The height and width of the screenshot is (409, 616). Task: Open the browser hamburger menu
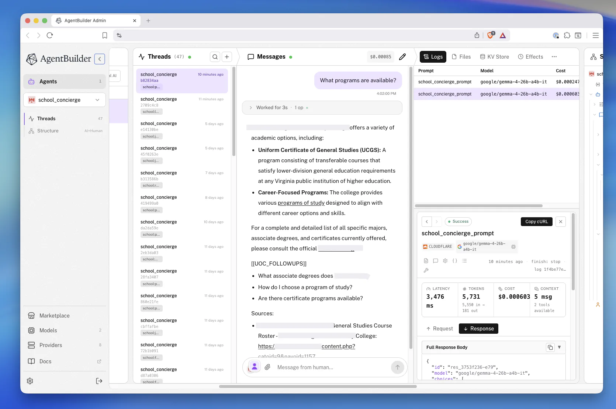click(596, 35)
